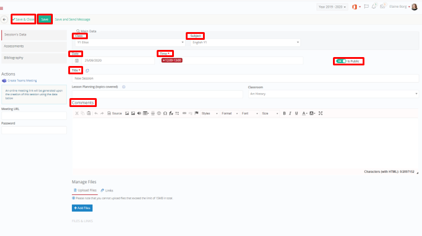Open the Size dropdown in editor

270,114
